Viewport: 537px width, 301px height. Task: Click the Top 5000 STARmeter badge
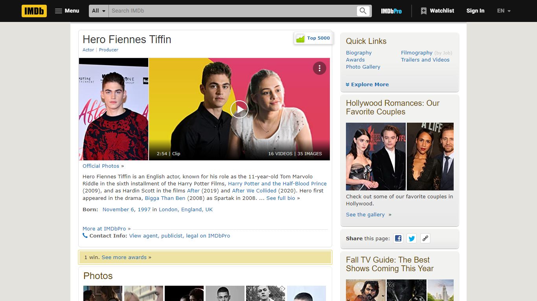313,38
